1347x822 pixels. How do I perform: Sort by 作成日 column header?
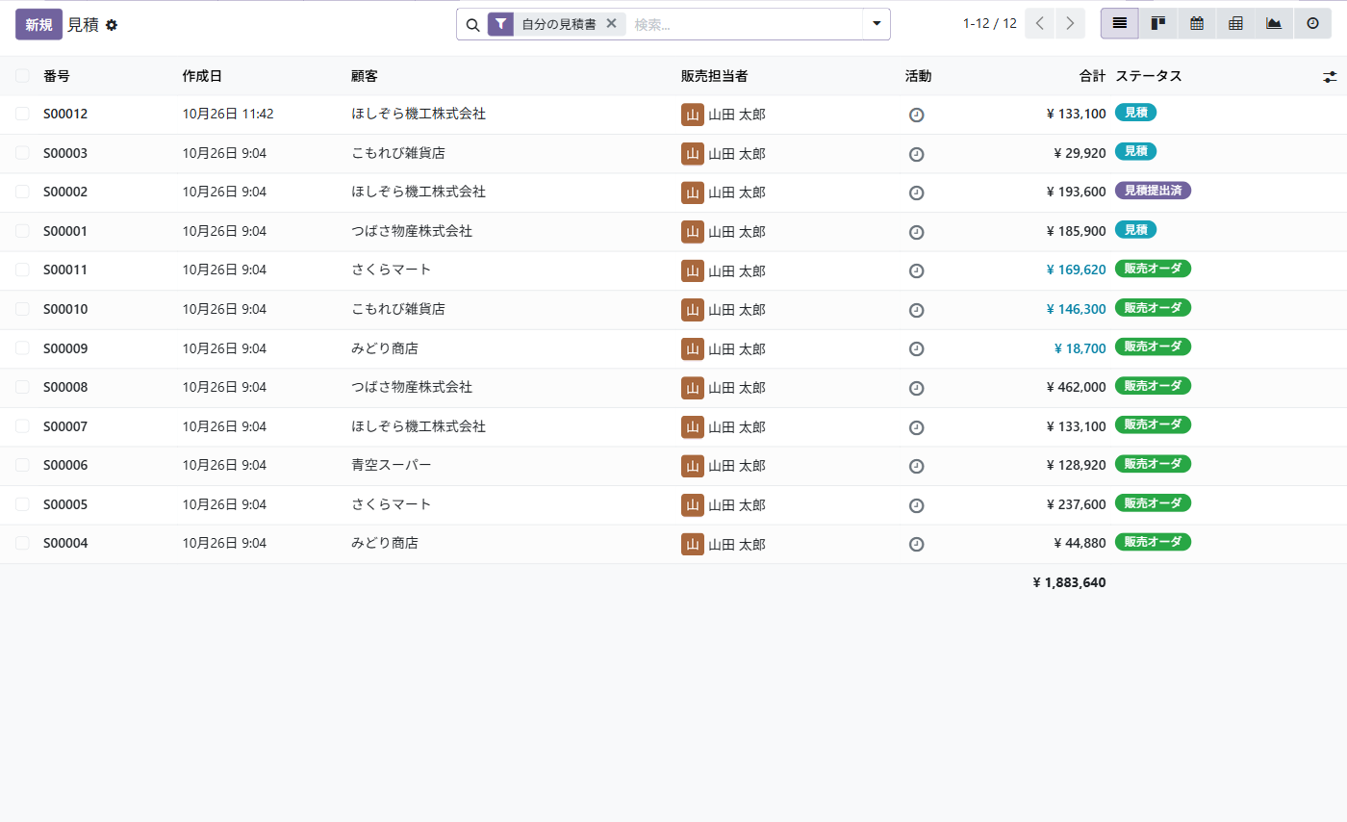pyautogui.click(x=202, y=76)
